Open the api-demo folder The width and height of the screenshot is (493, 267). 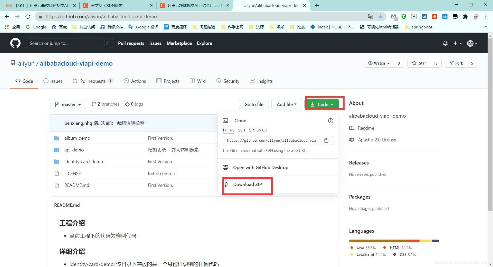(74, 150)
